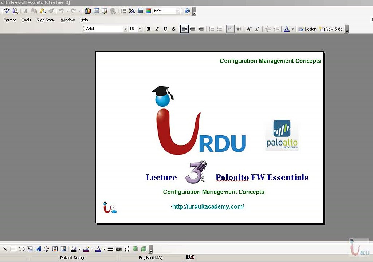The image size is (373, 262).
Task: Activate the Format Painter brush
Action: pos(51,11)
